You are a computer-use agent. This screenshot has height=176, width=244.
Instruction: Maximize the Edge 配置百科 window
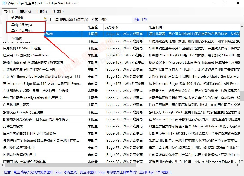[x=225, y=3]
